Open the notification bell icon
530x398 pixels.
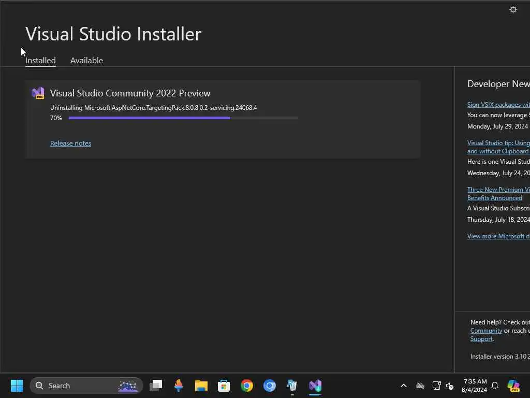click(x=495, y=386)
